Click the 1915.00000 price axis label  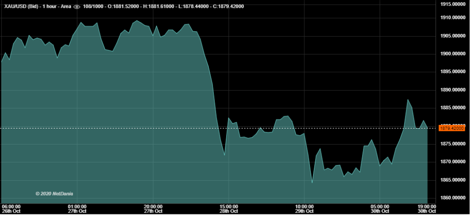[x=452, y=4]
